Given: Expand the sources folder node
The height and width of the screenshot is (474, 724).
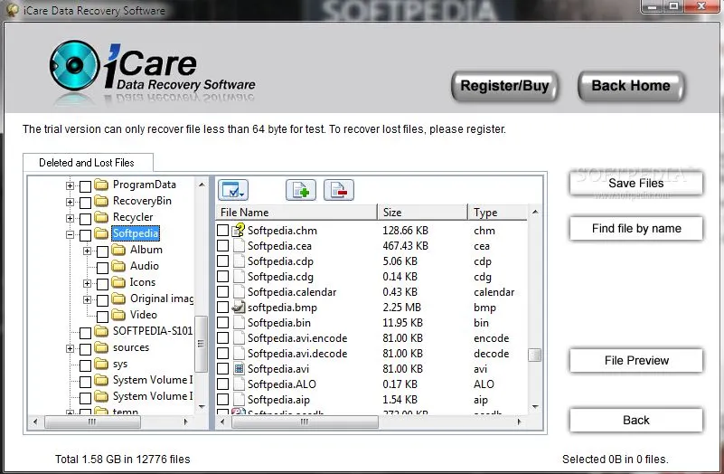Looking at the screenshot, I should tap(70, 348).
